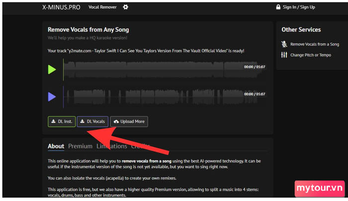Click the HQ karaoke version subtitle
This screenshot has width=348, height=201.
pyautogui.click(x=87, y=38)
